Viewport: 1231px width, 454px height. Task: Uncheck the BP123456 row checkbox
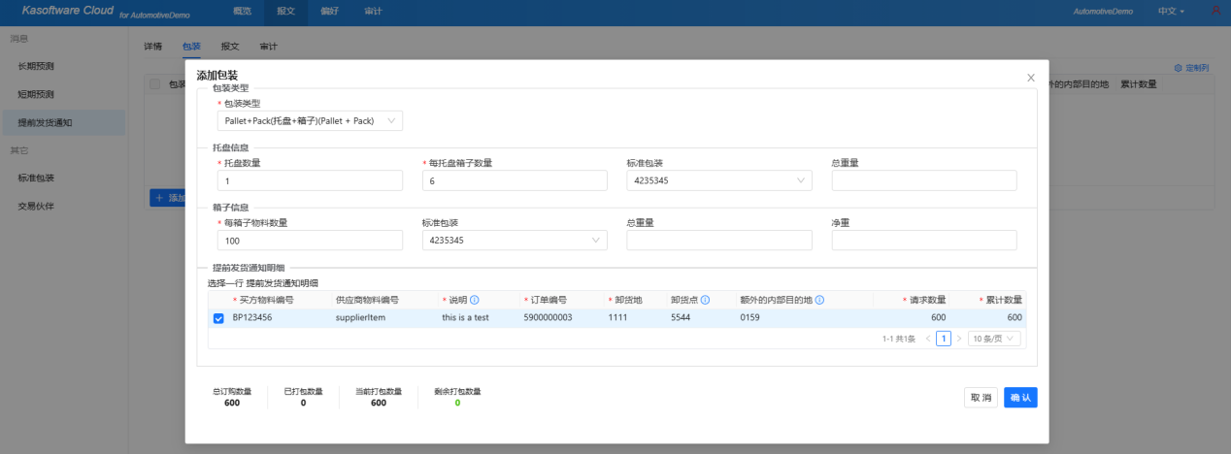click(x=218, y=318)
